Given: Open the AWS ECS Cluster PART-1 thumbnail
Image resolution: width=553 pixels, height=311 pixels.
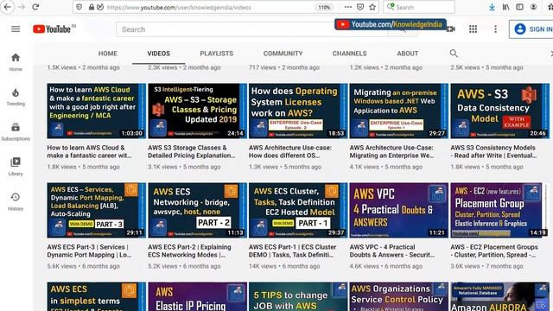Looking at the screenshot, I should point(298,210).
